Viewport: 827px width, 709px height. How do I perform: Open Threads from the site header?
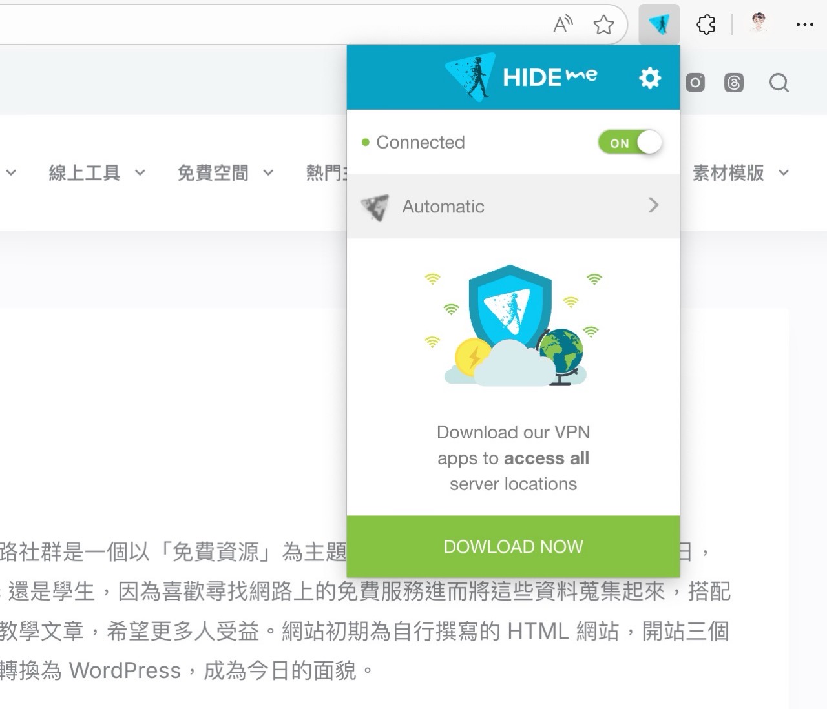[x=734, y=83]
